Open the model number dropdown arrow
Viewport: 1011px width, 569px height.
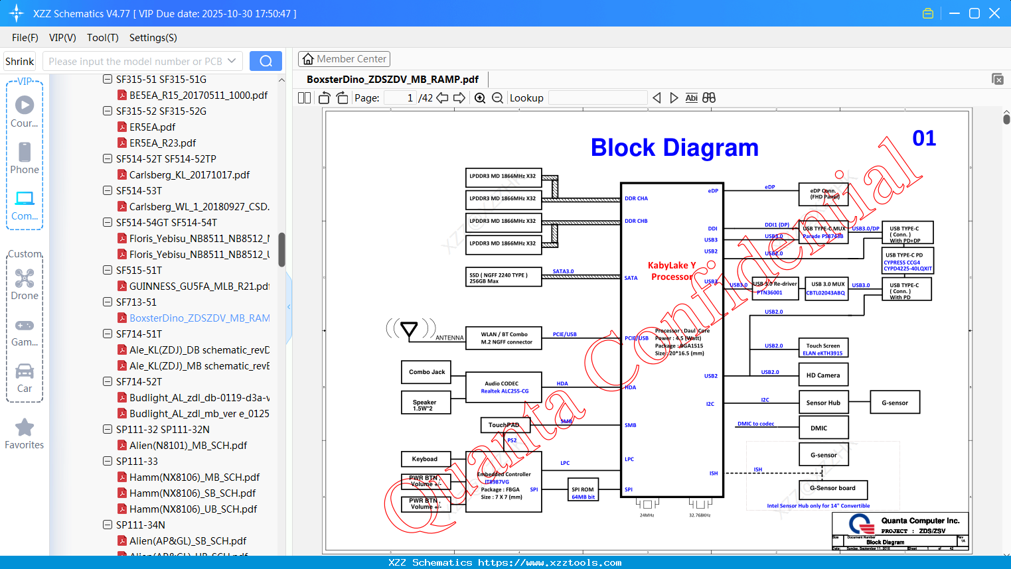coord(232,61)
